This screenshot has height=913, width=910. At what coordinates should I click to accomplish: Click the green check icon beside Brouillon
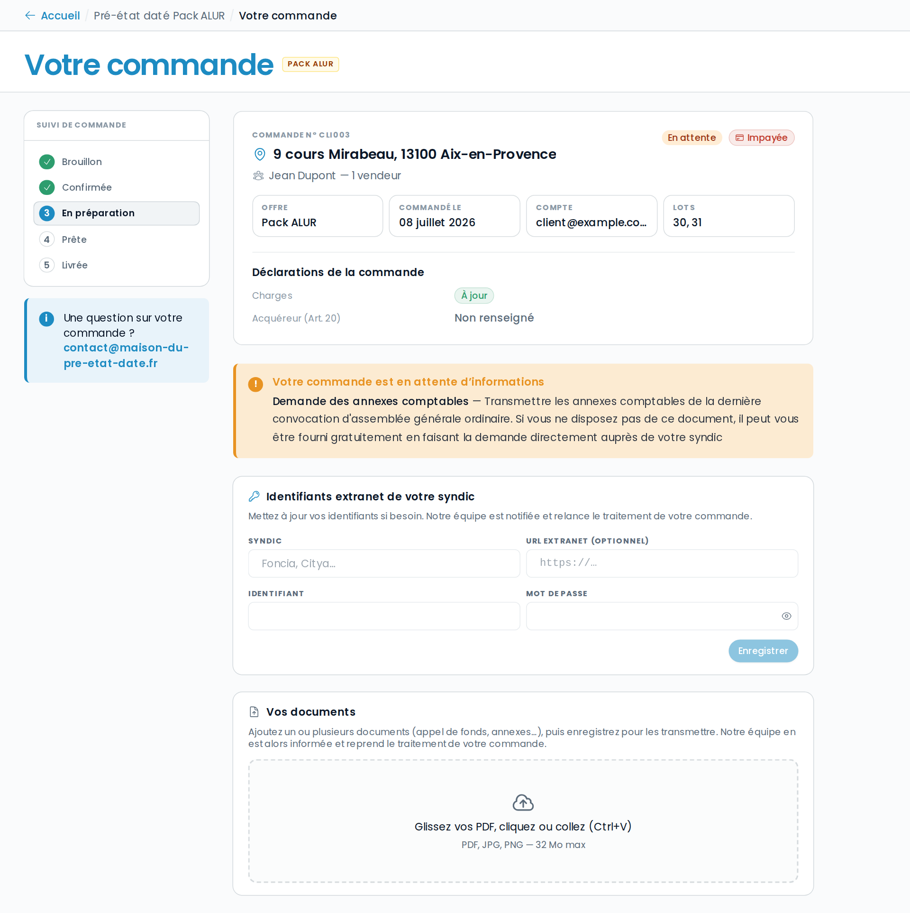click(x=47, y=162)
